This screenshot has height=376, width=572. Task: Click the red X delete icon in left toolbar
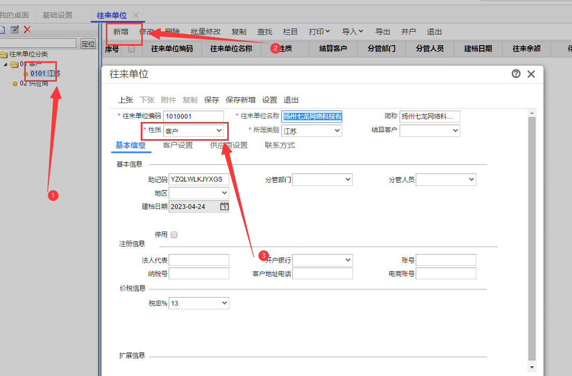click(x=27, y=30)
